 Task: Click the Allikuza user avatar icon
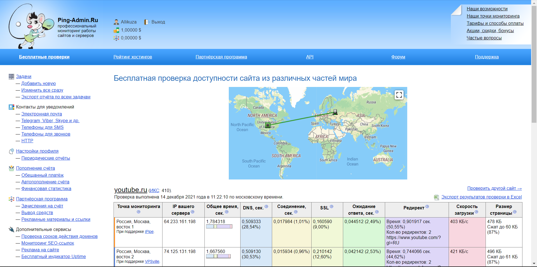pos(116,22)
